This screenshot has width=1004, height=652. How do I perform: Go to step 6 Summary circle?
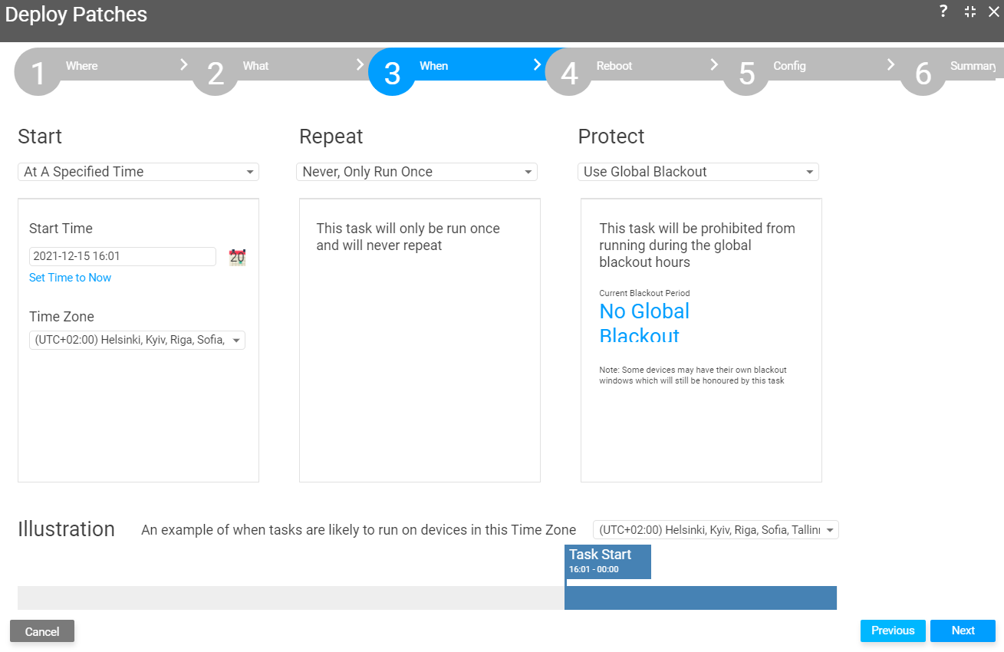point(923,72)
